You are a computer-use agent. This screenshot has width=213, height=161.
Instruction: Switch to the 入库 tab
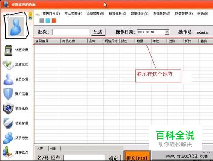[x=41, y=148]
